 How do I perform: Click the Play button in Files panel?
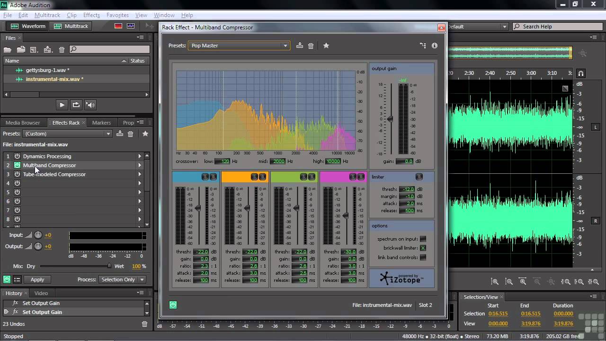62,105
